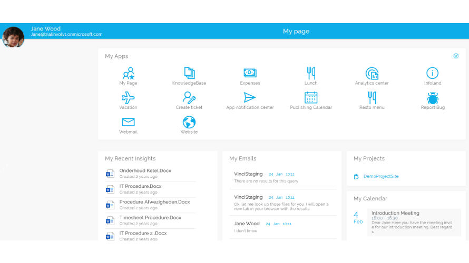
Task: Click the My page header title
Action: [296, 32]
